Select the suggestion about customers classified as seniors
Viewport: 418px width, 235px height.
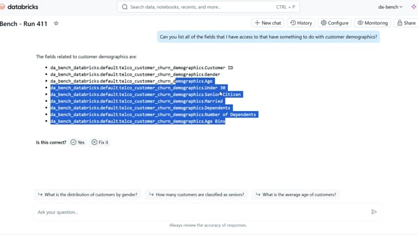point(197,195)
